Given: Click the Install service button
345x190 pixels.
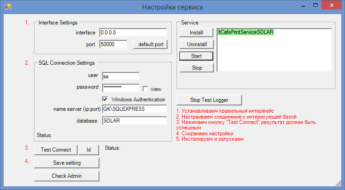Looking at the screenshot, I should coord(196,33).
